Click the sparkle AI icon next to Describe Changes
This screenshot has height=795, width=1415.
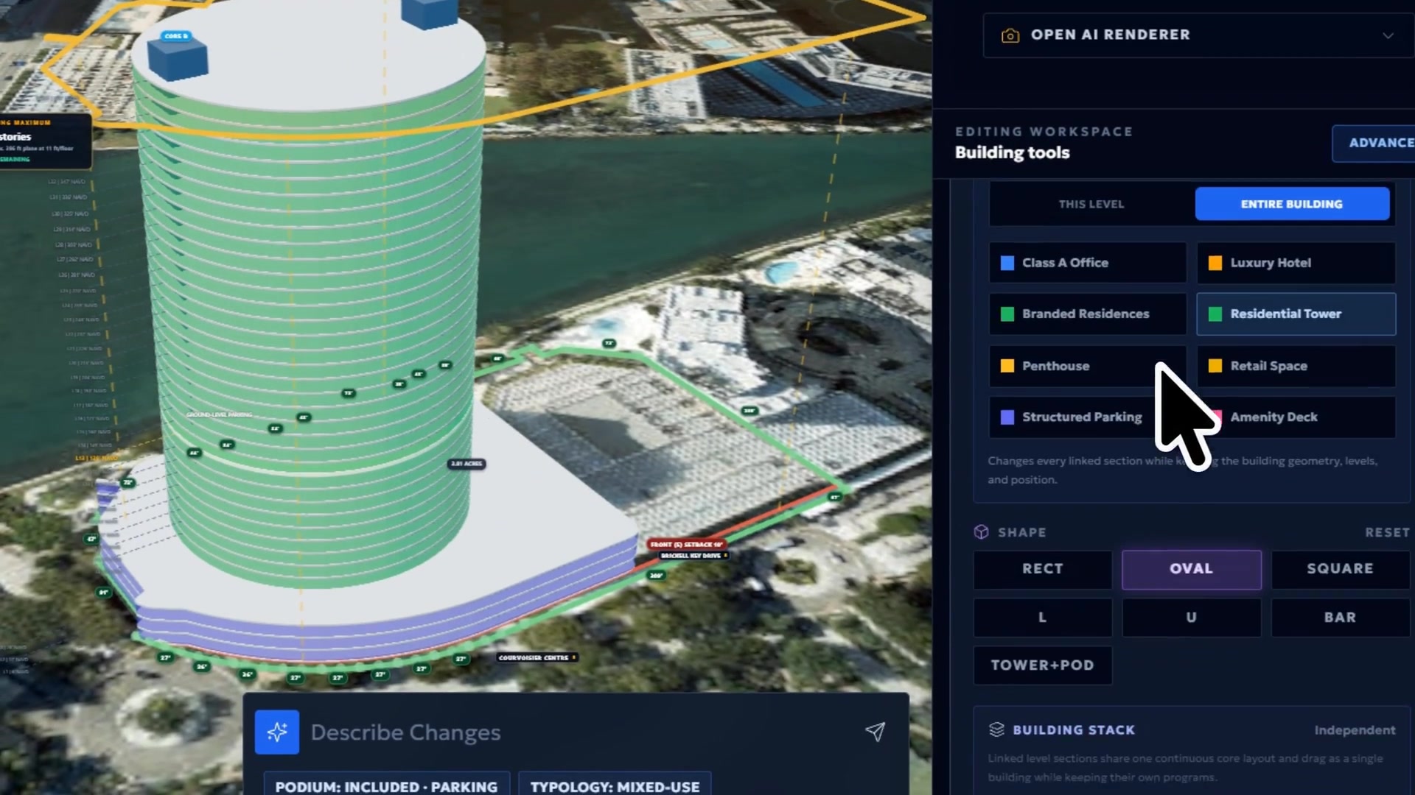pos(277,732)
